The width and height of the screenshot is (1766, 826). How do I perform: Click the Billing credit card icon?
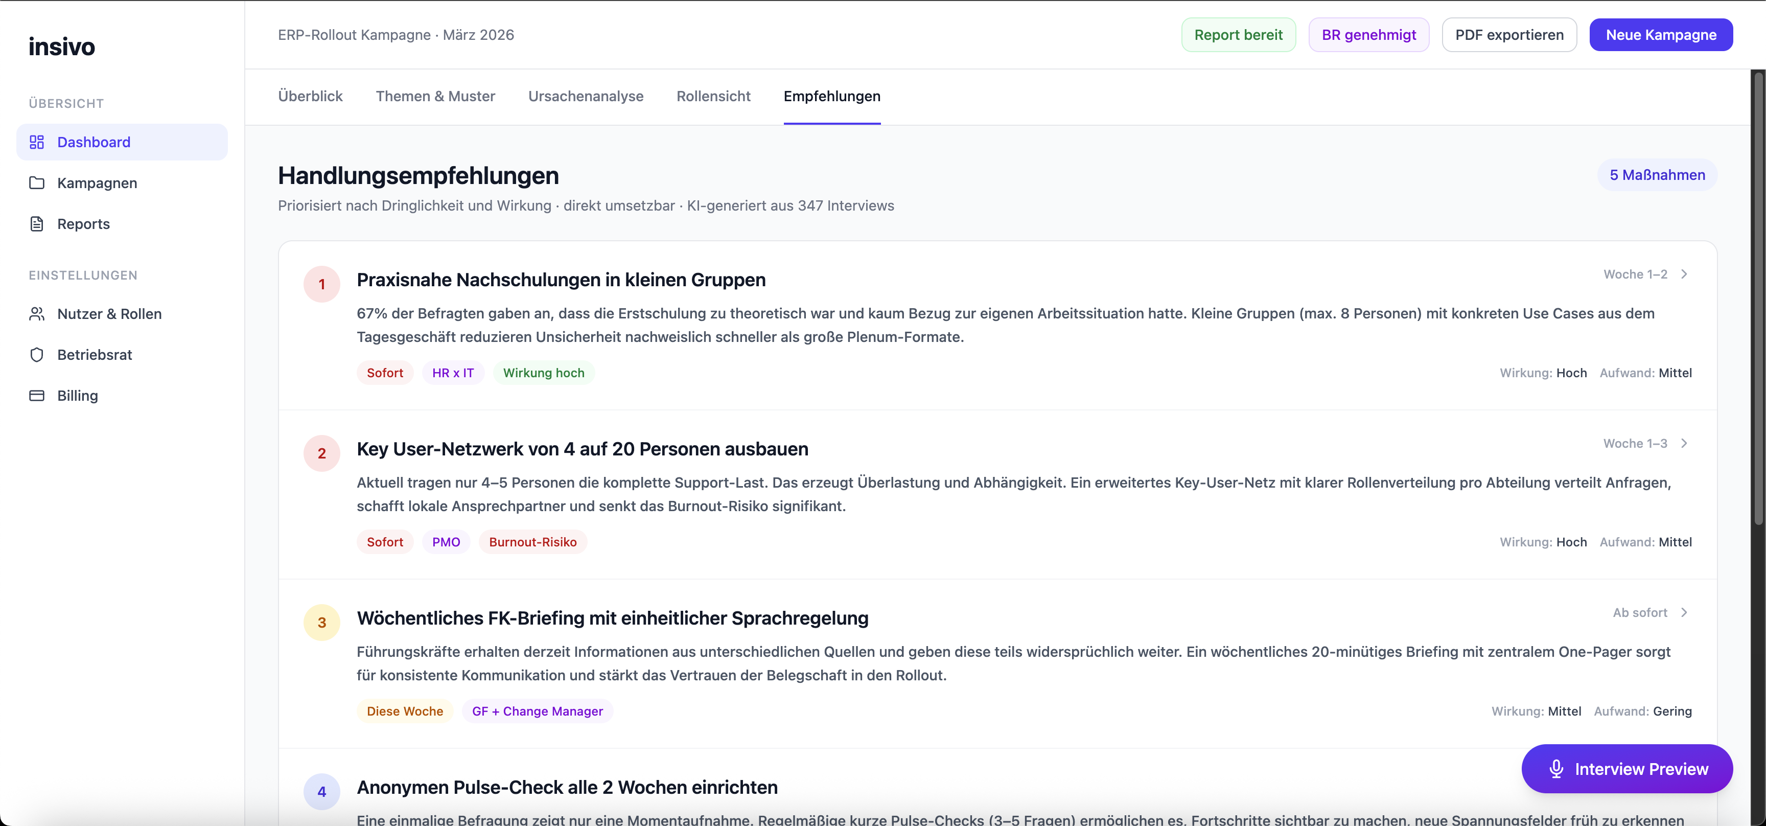click(37, 396)
